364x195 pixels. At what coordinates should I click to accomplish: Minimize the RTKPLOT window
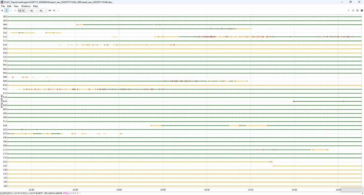[x=342, y=2]
